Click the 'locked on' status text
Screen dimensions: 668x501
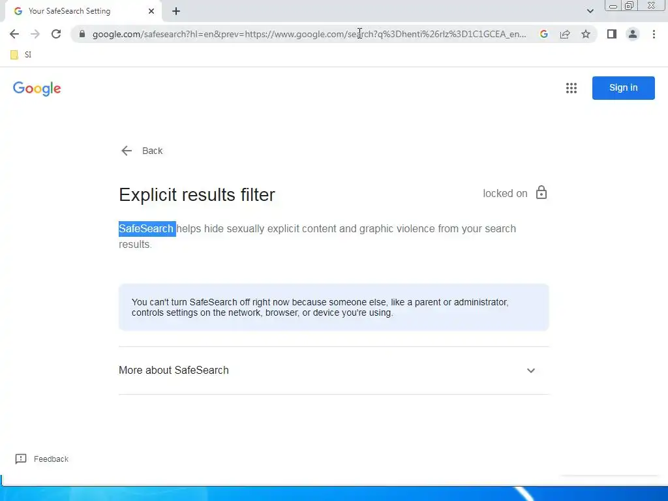pos(505,193)
